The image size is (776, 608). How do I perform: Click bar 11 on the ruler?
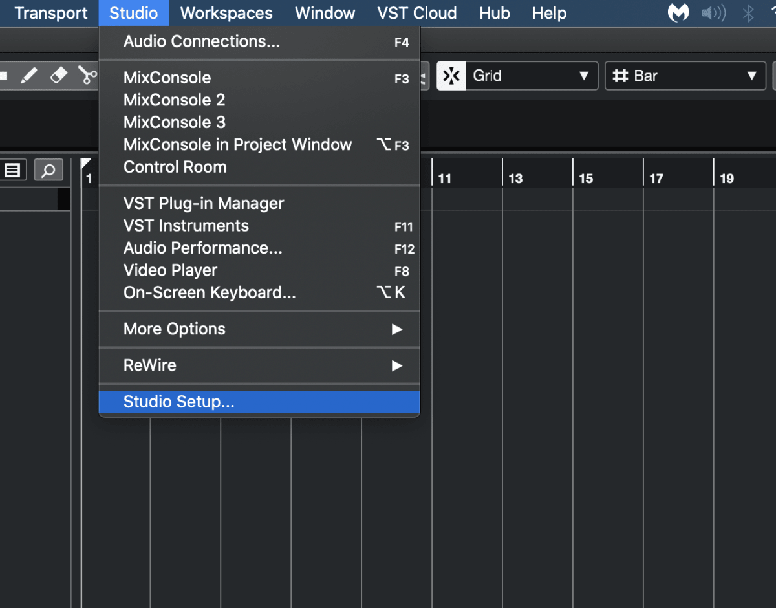pos(444,179)
